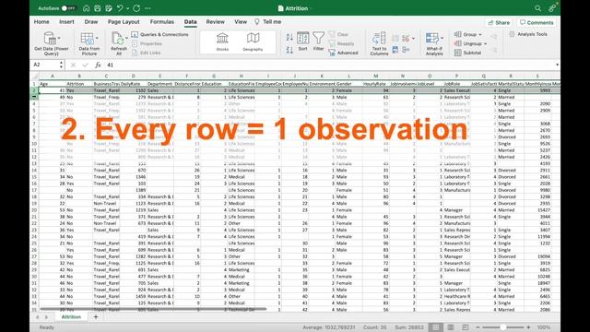Click the Undo arrow icon

(x=120, y=8)
